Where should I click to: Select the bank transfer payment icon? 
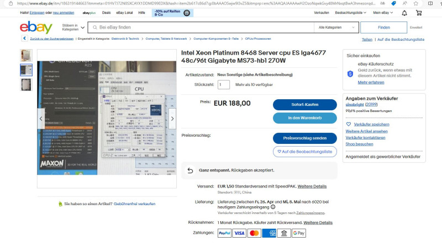click(x=284, y=233)
